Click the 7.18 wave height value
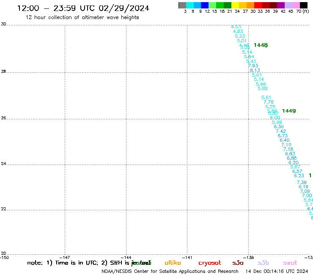 (x=288, y=149)
